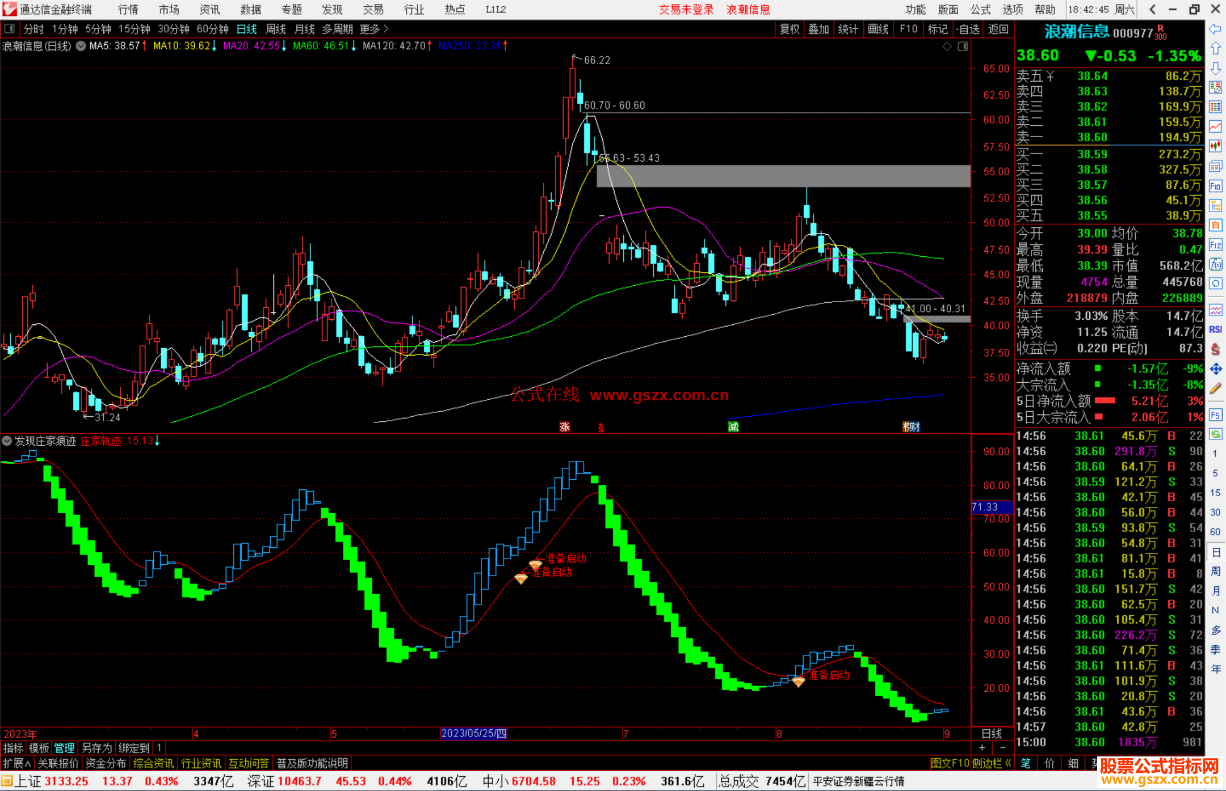
Task: Open the 行情 menu
Action: tap(128, 10)
